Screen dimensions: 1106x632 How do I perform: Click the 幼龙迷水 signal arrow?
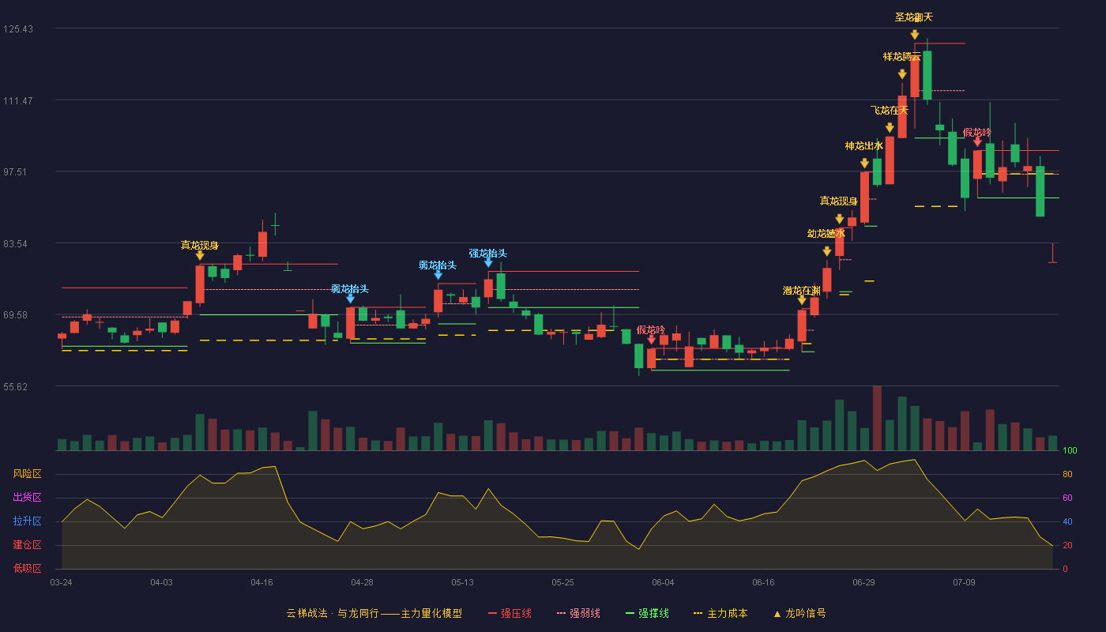[x=826, y=251]
